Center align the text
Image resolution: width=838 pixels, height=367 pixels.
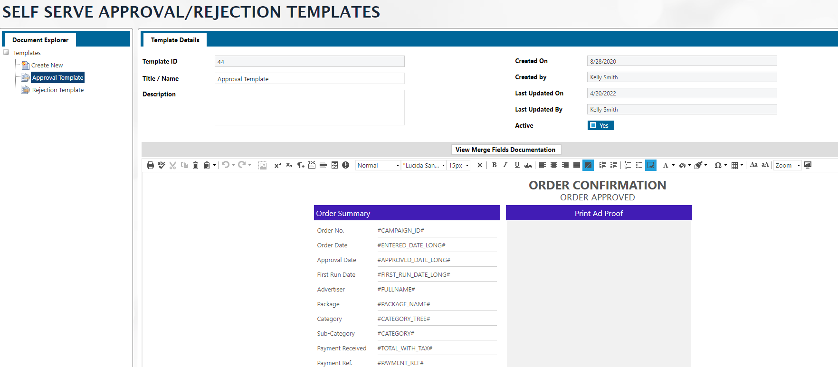(553, 165)
